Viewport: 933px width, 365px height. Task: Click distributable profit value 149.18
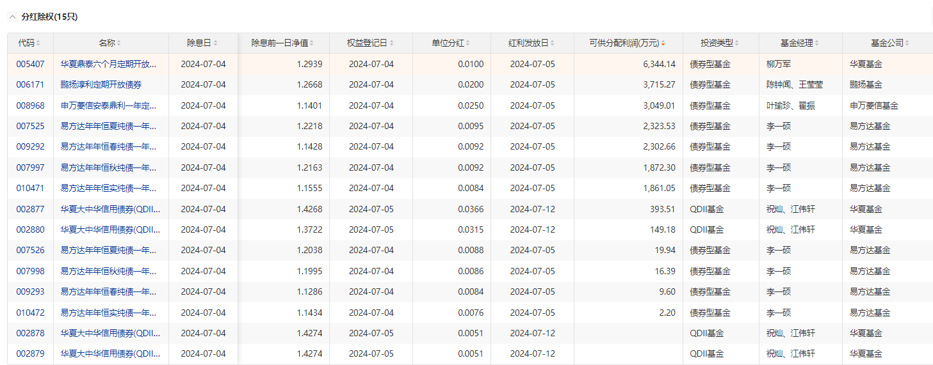(x=663, y=229)
